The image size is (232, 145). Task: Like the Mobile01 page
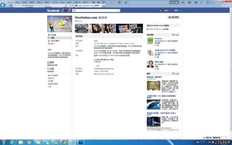pos(157,45)
